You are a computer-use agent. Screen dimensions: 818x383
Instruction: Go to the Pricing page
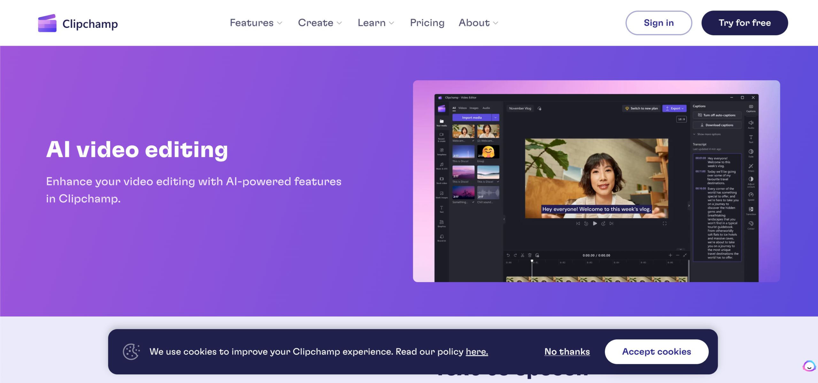(x=427, y=23)
